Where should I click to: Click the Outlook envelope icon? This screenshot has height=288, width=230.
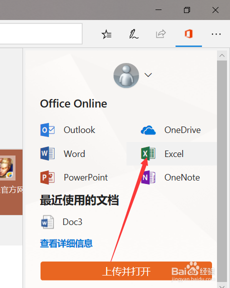pyautogui.click(x=47, y=130)
